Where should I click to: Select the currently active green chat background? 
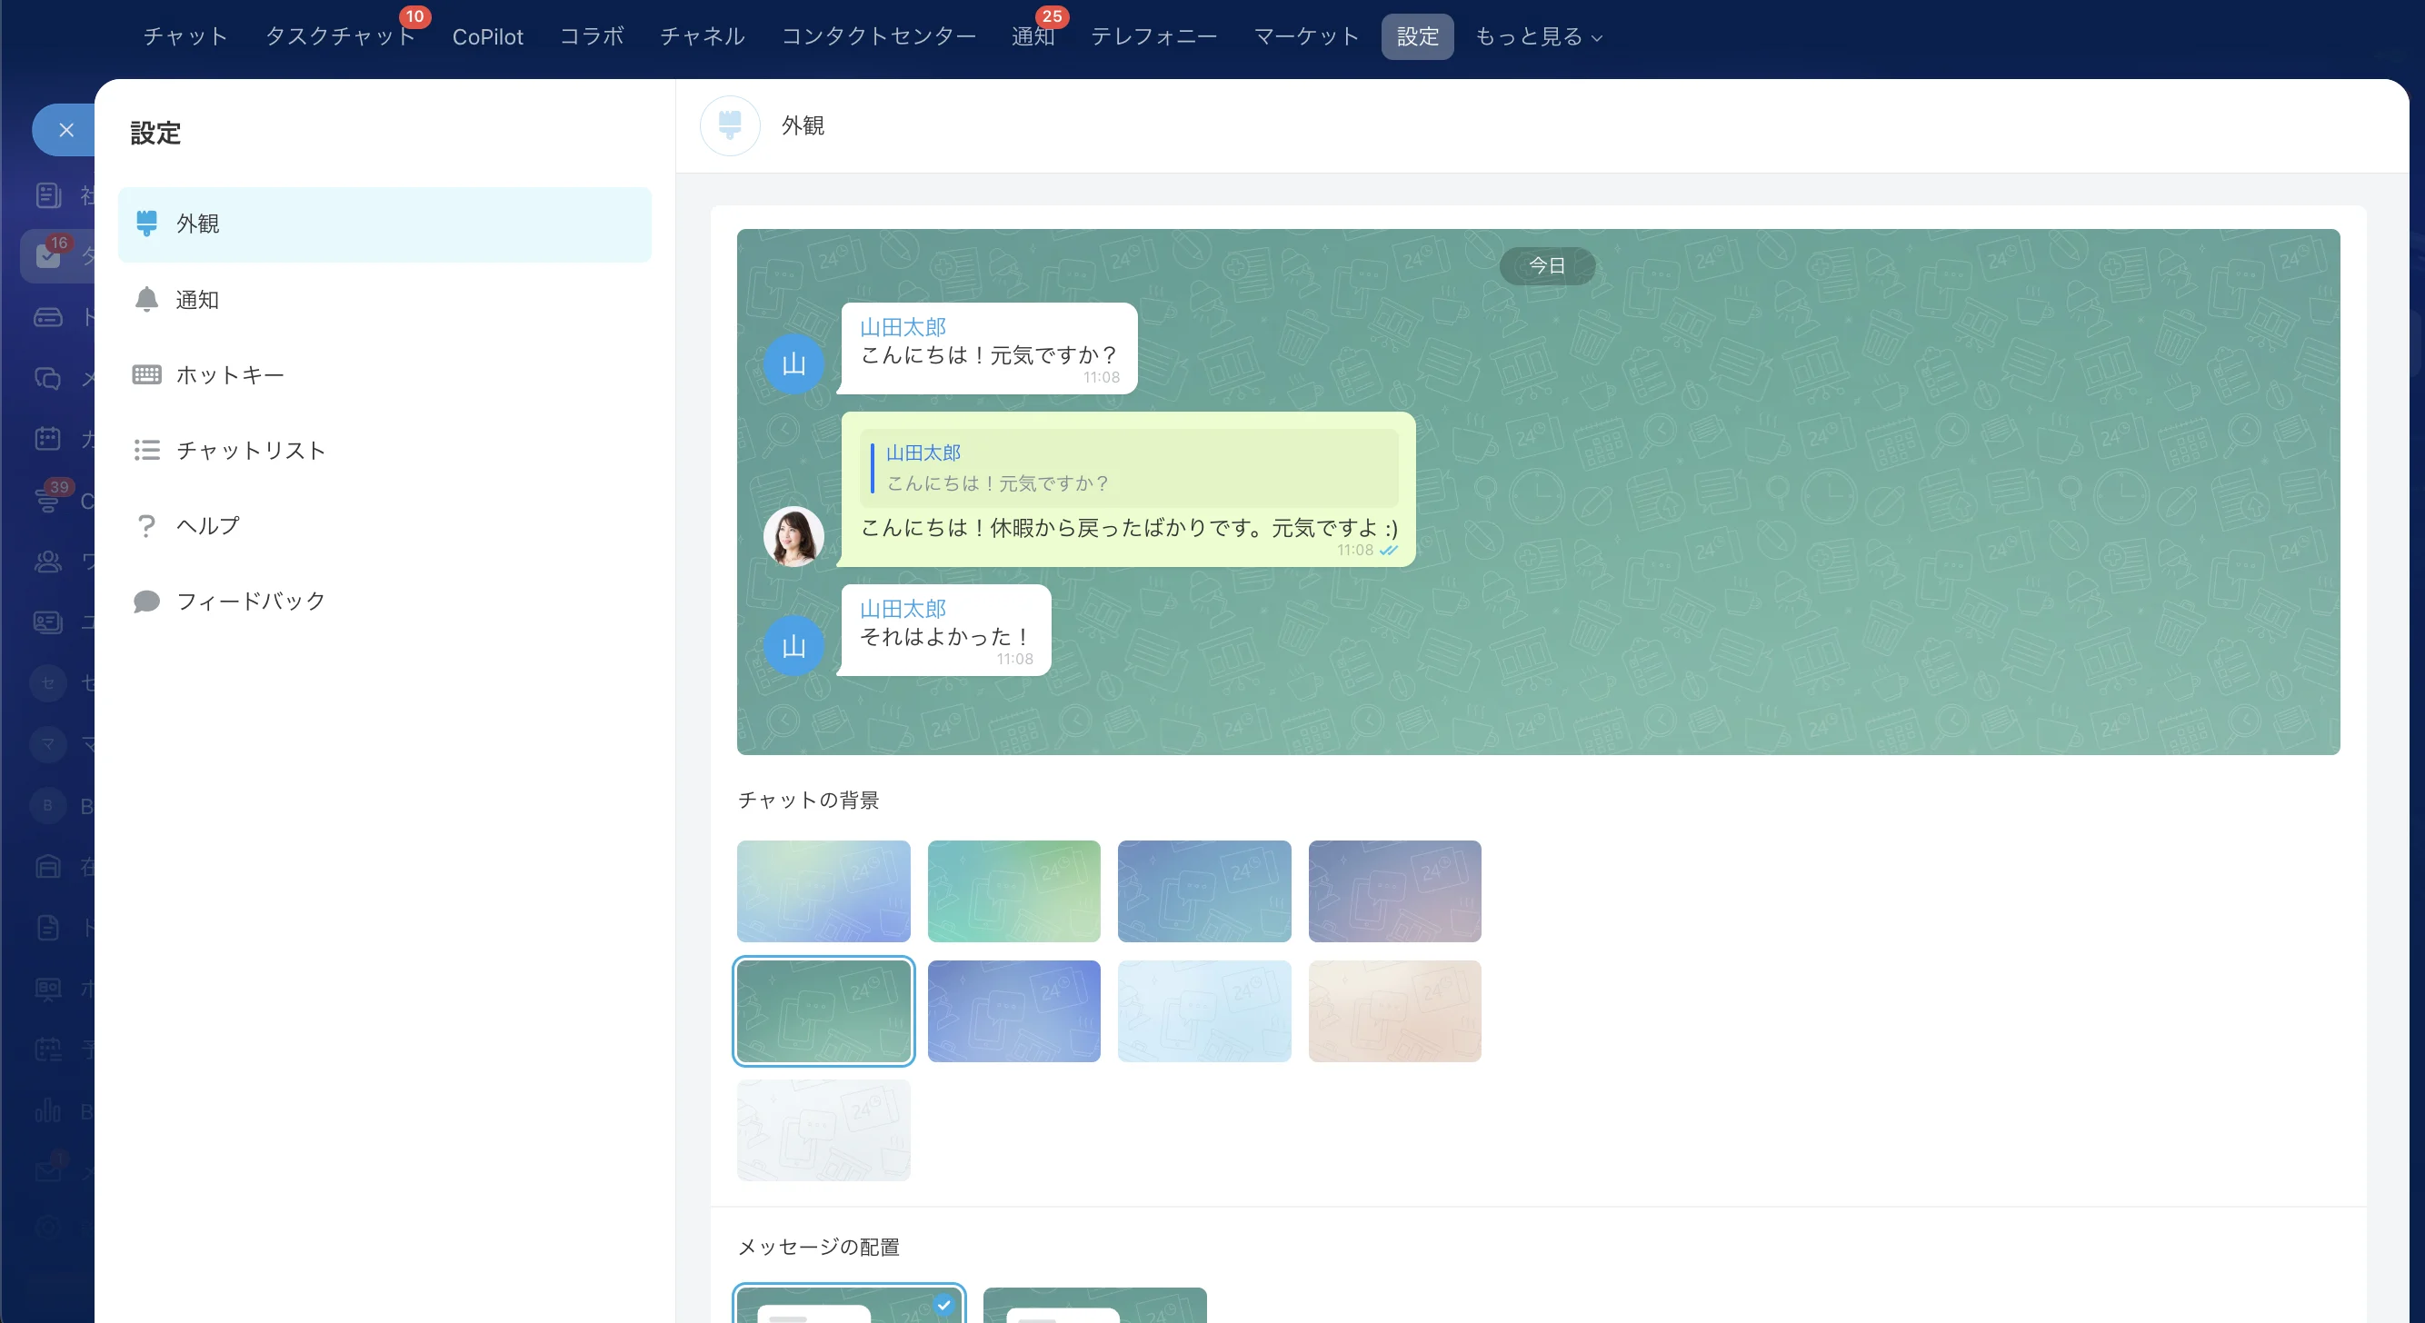(x=823, y=1011)
